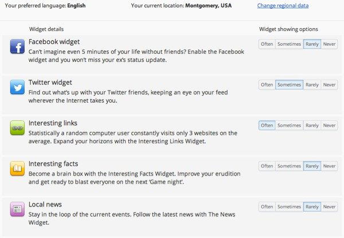344x238 pixels.
Task: Set Facebook widget to Never
Action: pos(329,44)
